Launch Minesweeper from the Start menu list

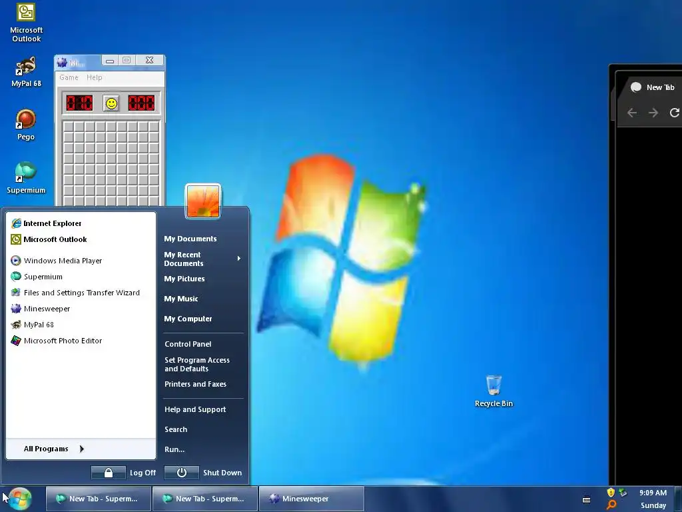pyautogui.click(x=81, y=309)
